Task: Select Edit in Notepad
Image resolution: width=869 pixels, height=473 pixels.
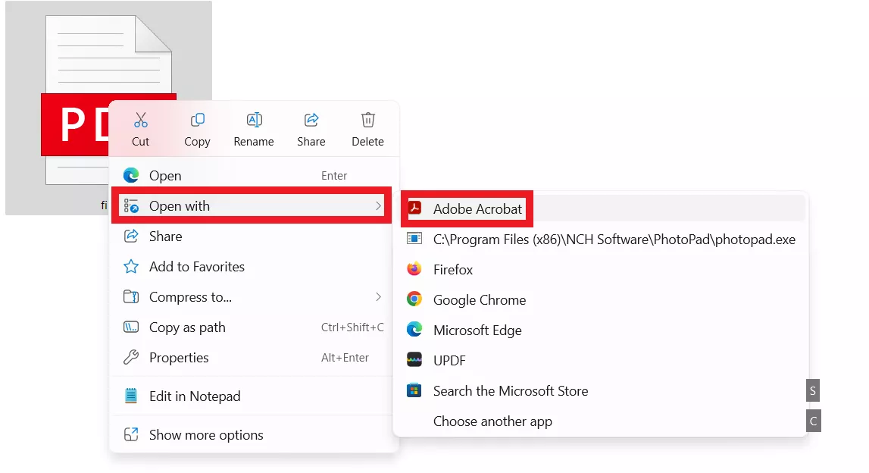Action: pyautogui.click(x=193, y=396)
